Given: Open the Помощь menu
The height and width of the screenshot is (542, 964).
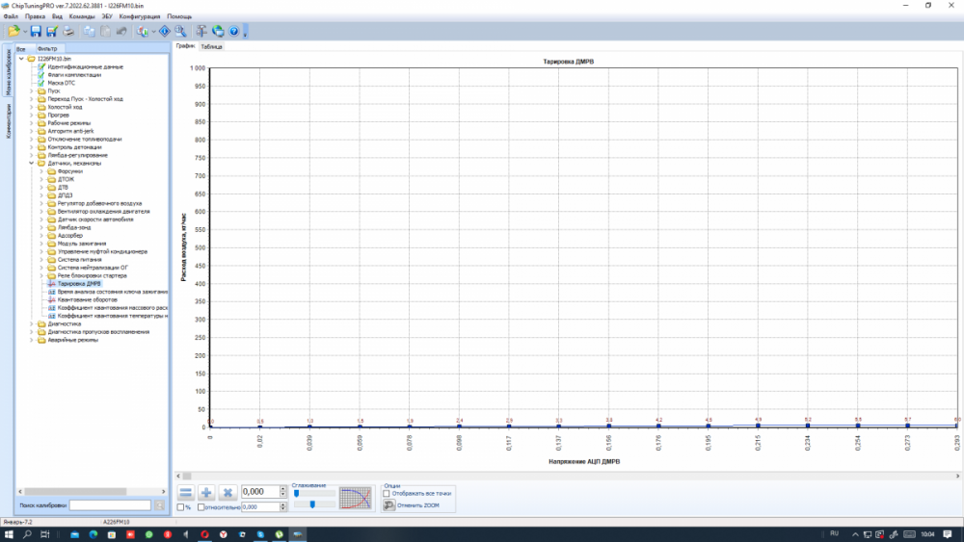Looking at the screenshot, I should coord(179,16).
